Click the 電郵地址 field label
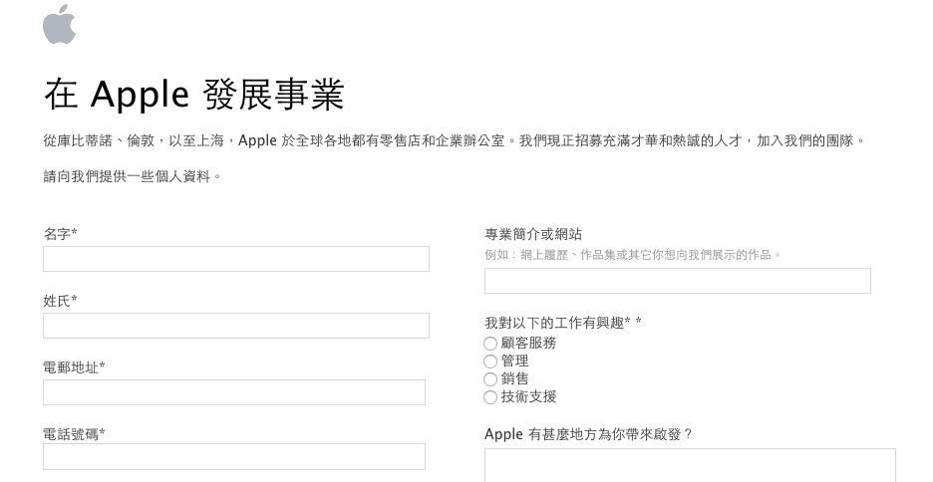The height and width of the screenshot is (482, 933). [x=74, y=367]
